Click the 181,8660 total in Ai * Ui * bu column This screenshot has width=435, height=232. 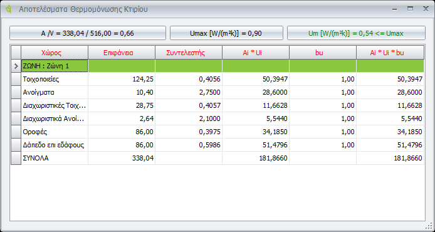390,158
